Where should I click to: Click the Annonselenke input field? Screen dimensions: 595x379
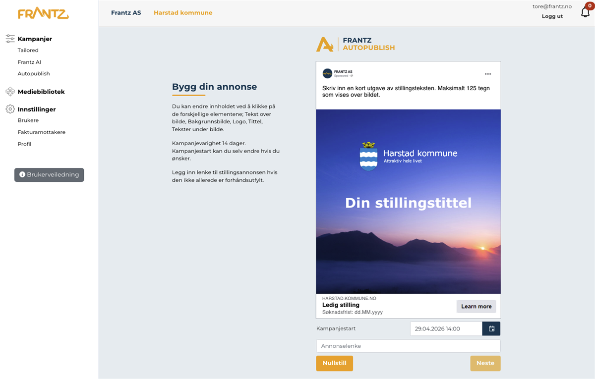(x=408, y=345)
